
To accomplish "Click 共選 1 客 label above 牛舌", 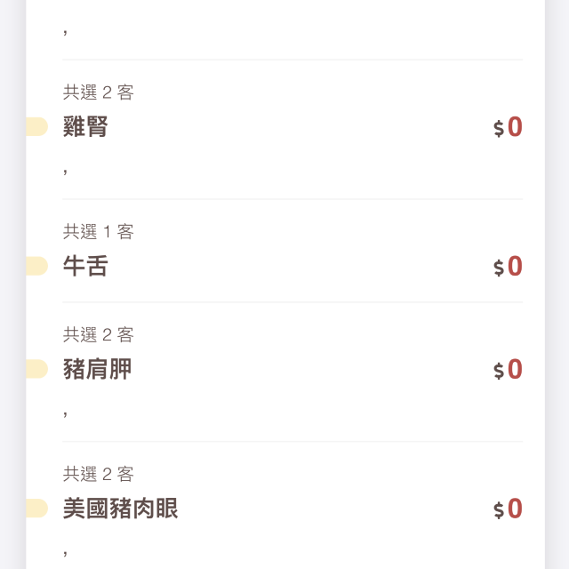I will pos(98,232).
